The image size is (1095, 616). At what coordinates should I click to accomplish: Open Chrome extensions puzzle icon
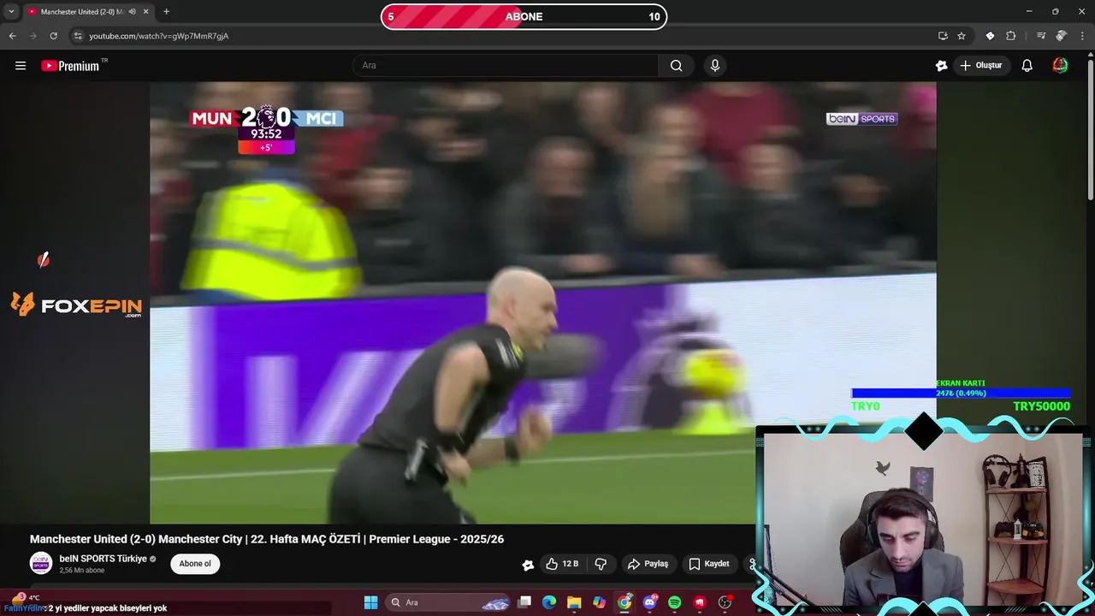[x=1010, y=36]
